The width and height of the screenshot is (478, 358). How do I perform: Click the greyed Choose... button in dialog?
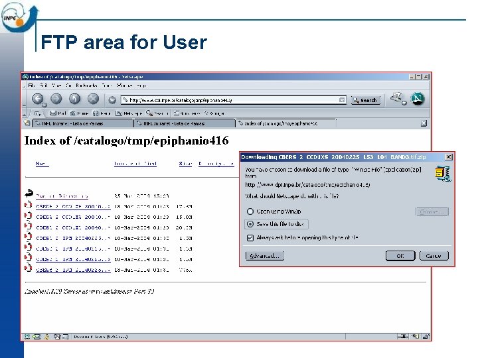(432, 211)
